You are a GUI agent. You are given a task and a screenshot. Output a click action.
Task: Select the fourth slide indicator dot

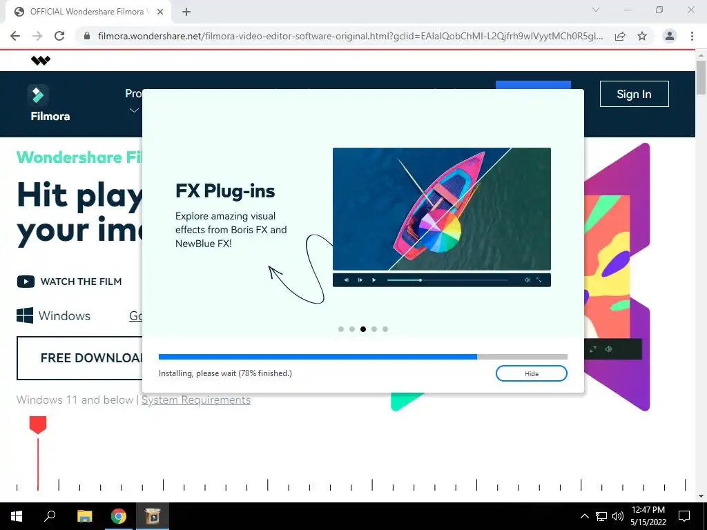[374, 329]
